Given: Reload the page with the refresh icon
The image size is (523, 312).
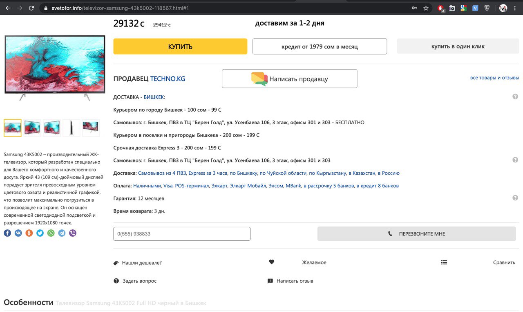Looking at the screenshot, I should (x=31, y=8).
